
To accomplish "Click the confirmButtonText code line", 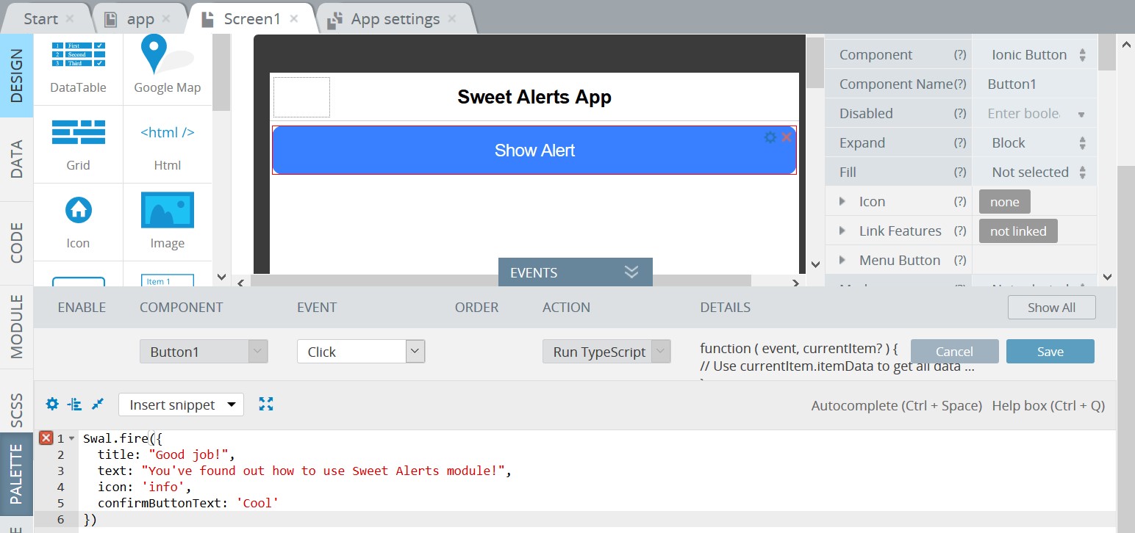I will pos(188,503).
